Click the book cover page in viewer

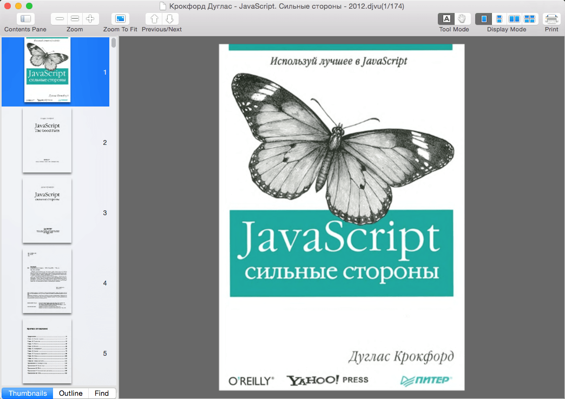(341, 217)
